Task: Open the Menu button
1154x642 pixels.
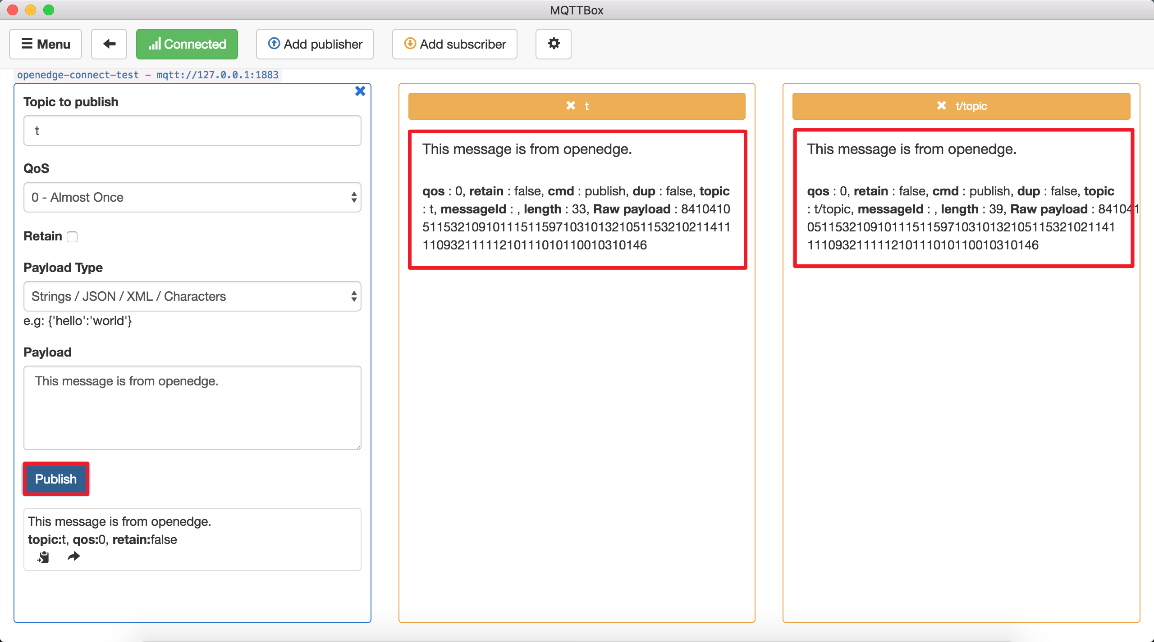Action: [46, 44]
